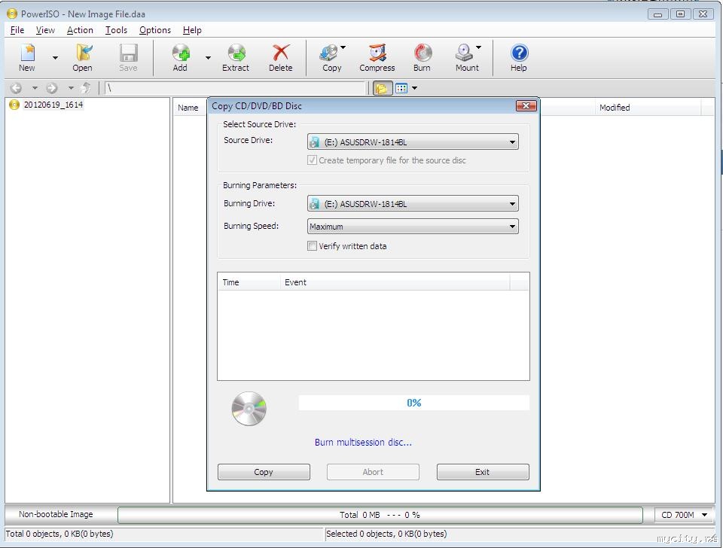
Task: Click the Time column header
Action: click(x=249, y=282)
